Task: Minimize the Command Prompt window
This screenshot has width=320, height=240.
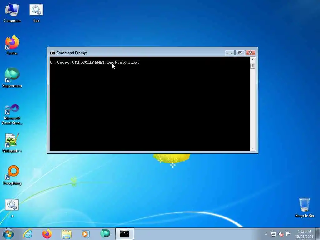Action: 230,53
